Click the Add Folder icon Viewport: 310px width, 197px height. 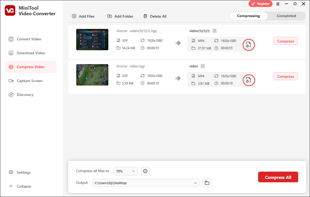109,16
